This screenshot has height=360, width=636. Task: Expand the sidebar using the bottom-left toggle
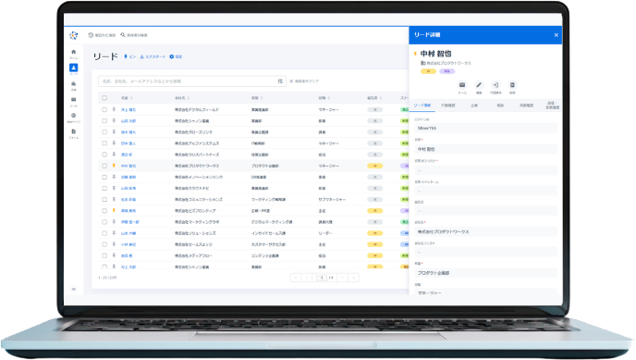(x=73, y=289)
